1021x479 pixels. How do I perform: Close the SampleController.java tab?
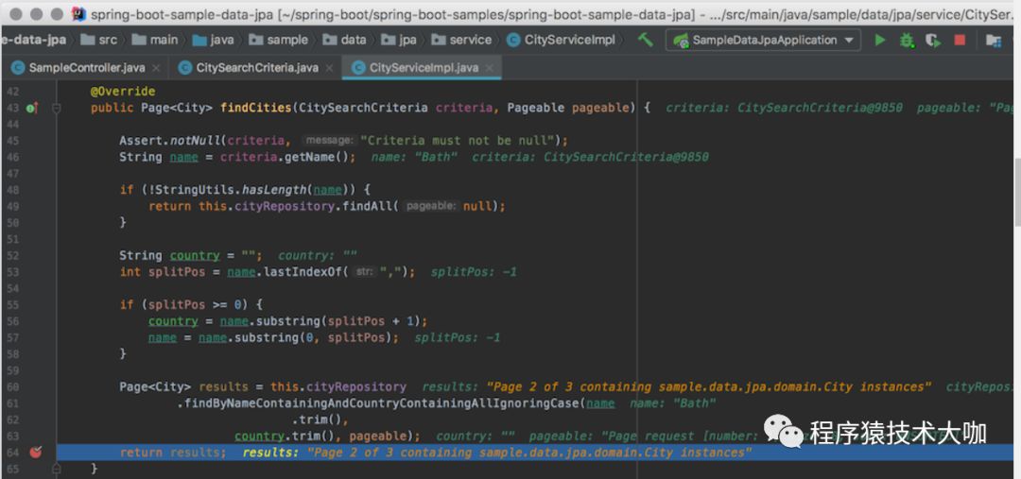[155, 68]
